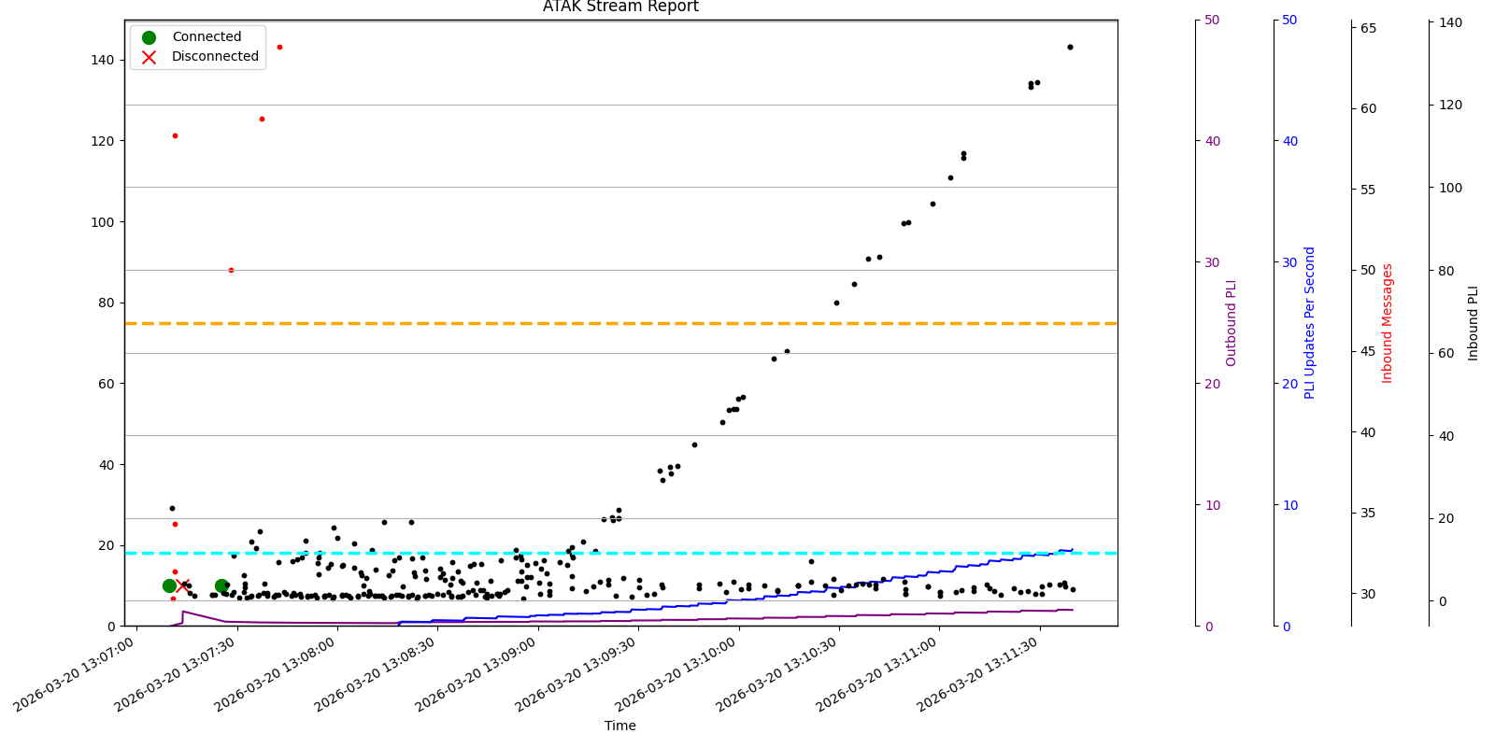
Task: Click the leftmost green connected marker on plot
Action: click(x=169, y=585)
